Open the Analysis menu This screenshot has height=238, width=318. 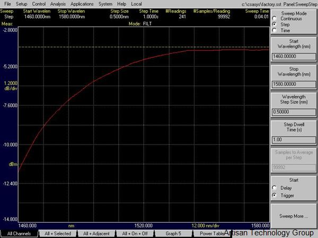[58, 4]
